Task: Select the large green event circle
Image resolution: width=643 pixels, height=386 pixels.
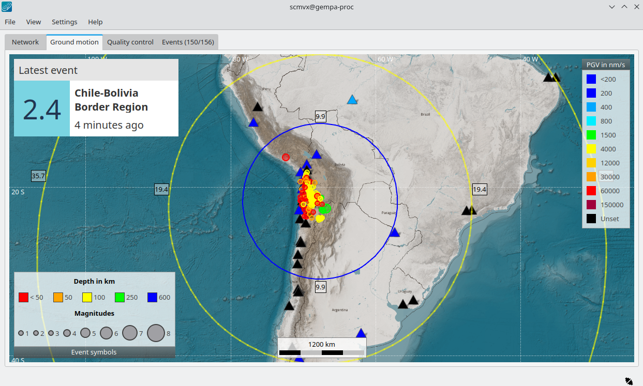Action: click(325, 208)
